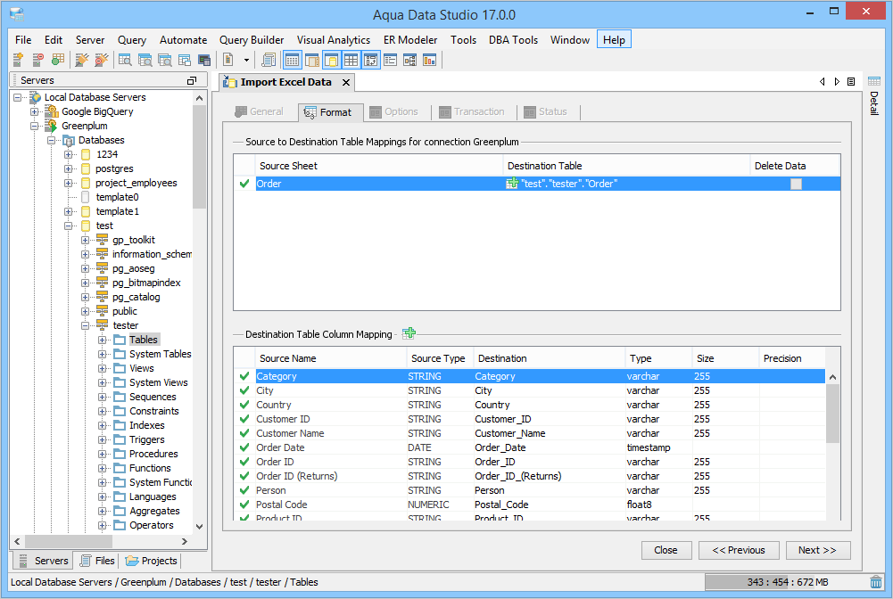Toggle the green check for Category column
The image size is (893, 599).
pyautogui.click(x=244, y=376)
